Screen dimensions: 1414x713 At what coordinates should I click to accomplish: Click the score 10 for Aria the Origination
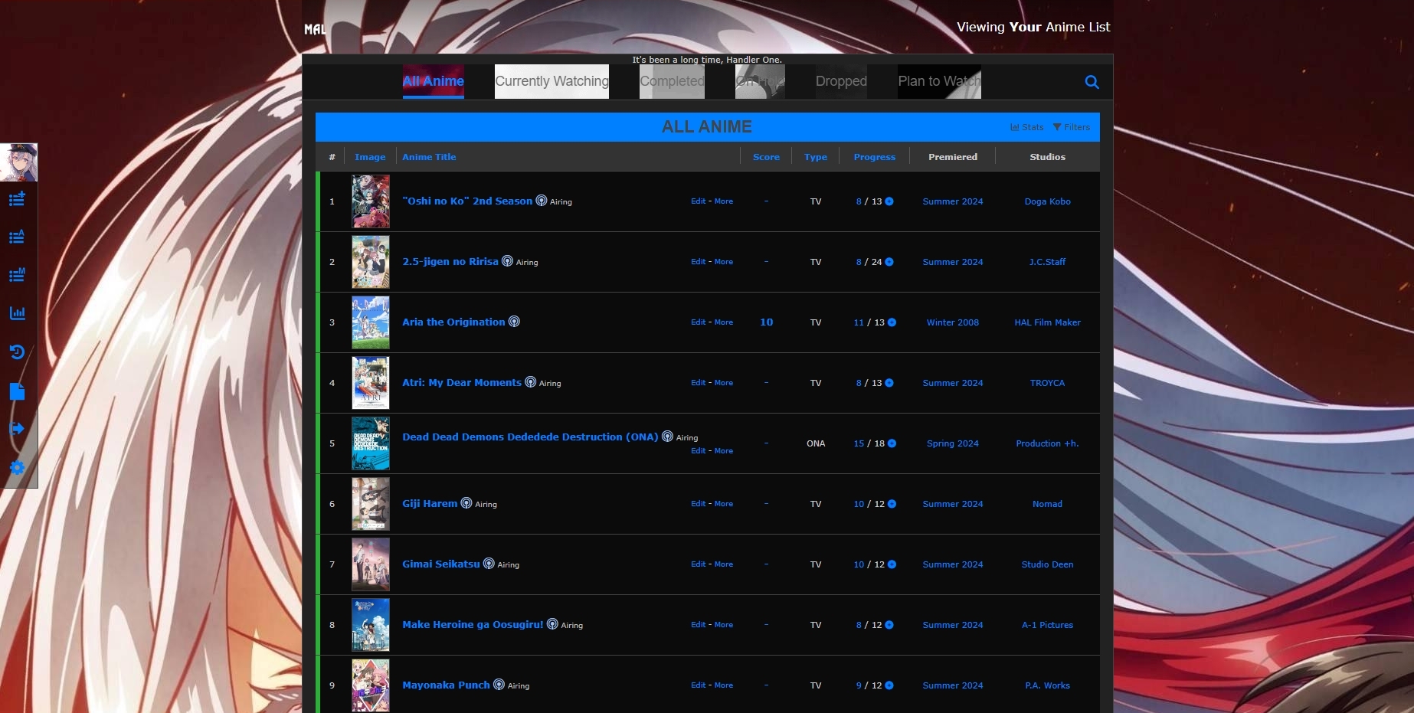(766, 322)
